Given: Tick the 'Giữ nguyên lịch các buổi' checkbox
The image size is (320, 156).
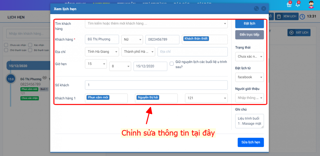Looking at the screenshot, I should tap(172, 64).
